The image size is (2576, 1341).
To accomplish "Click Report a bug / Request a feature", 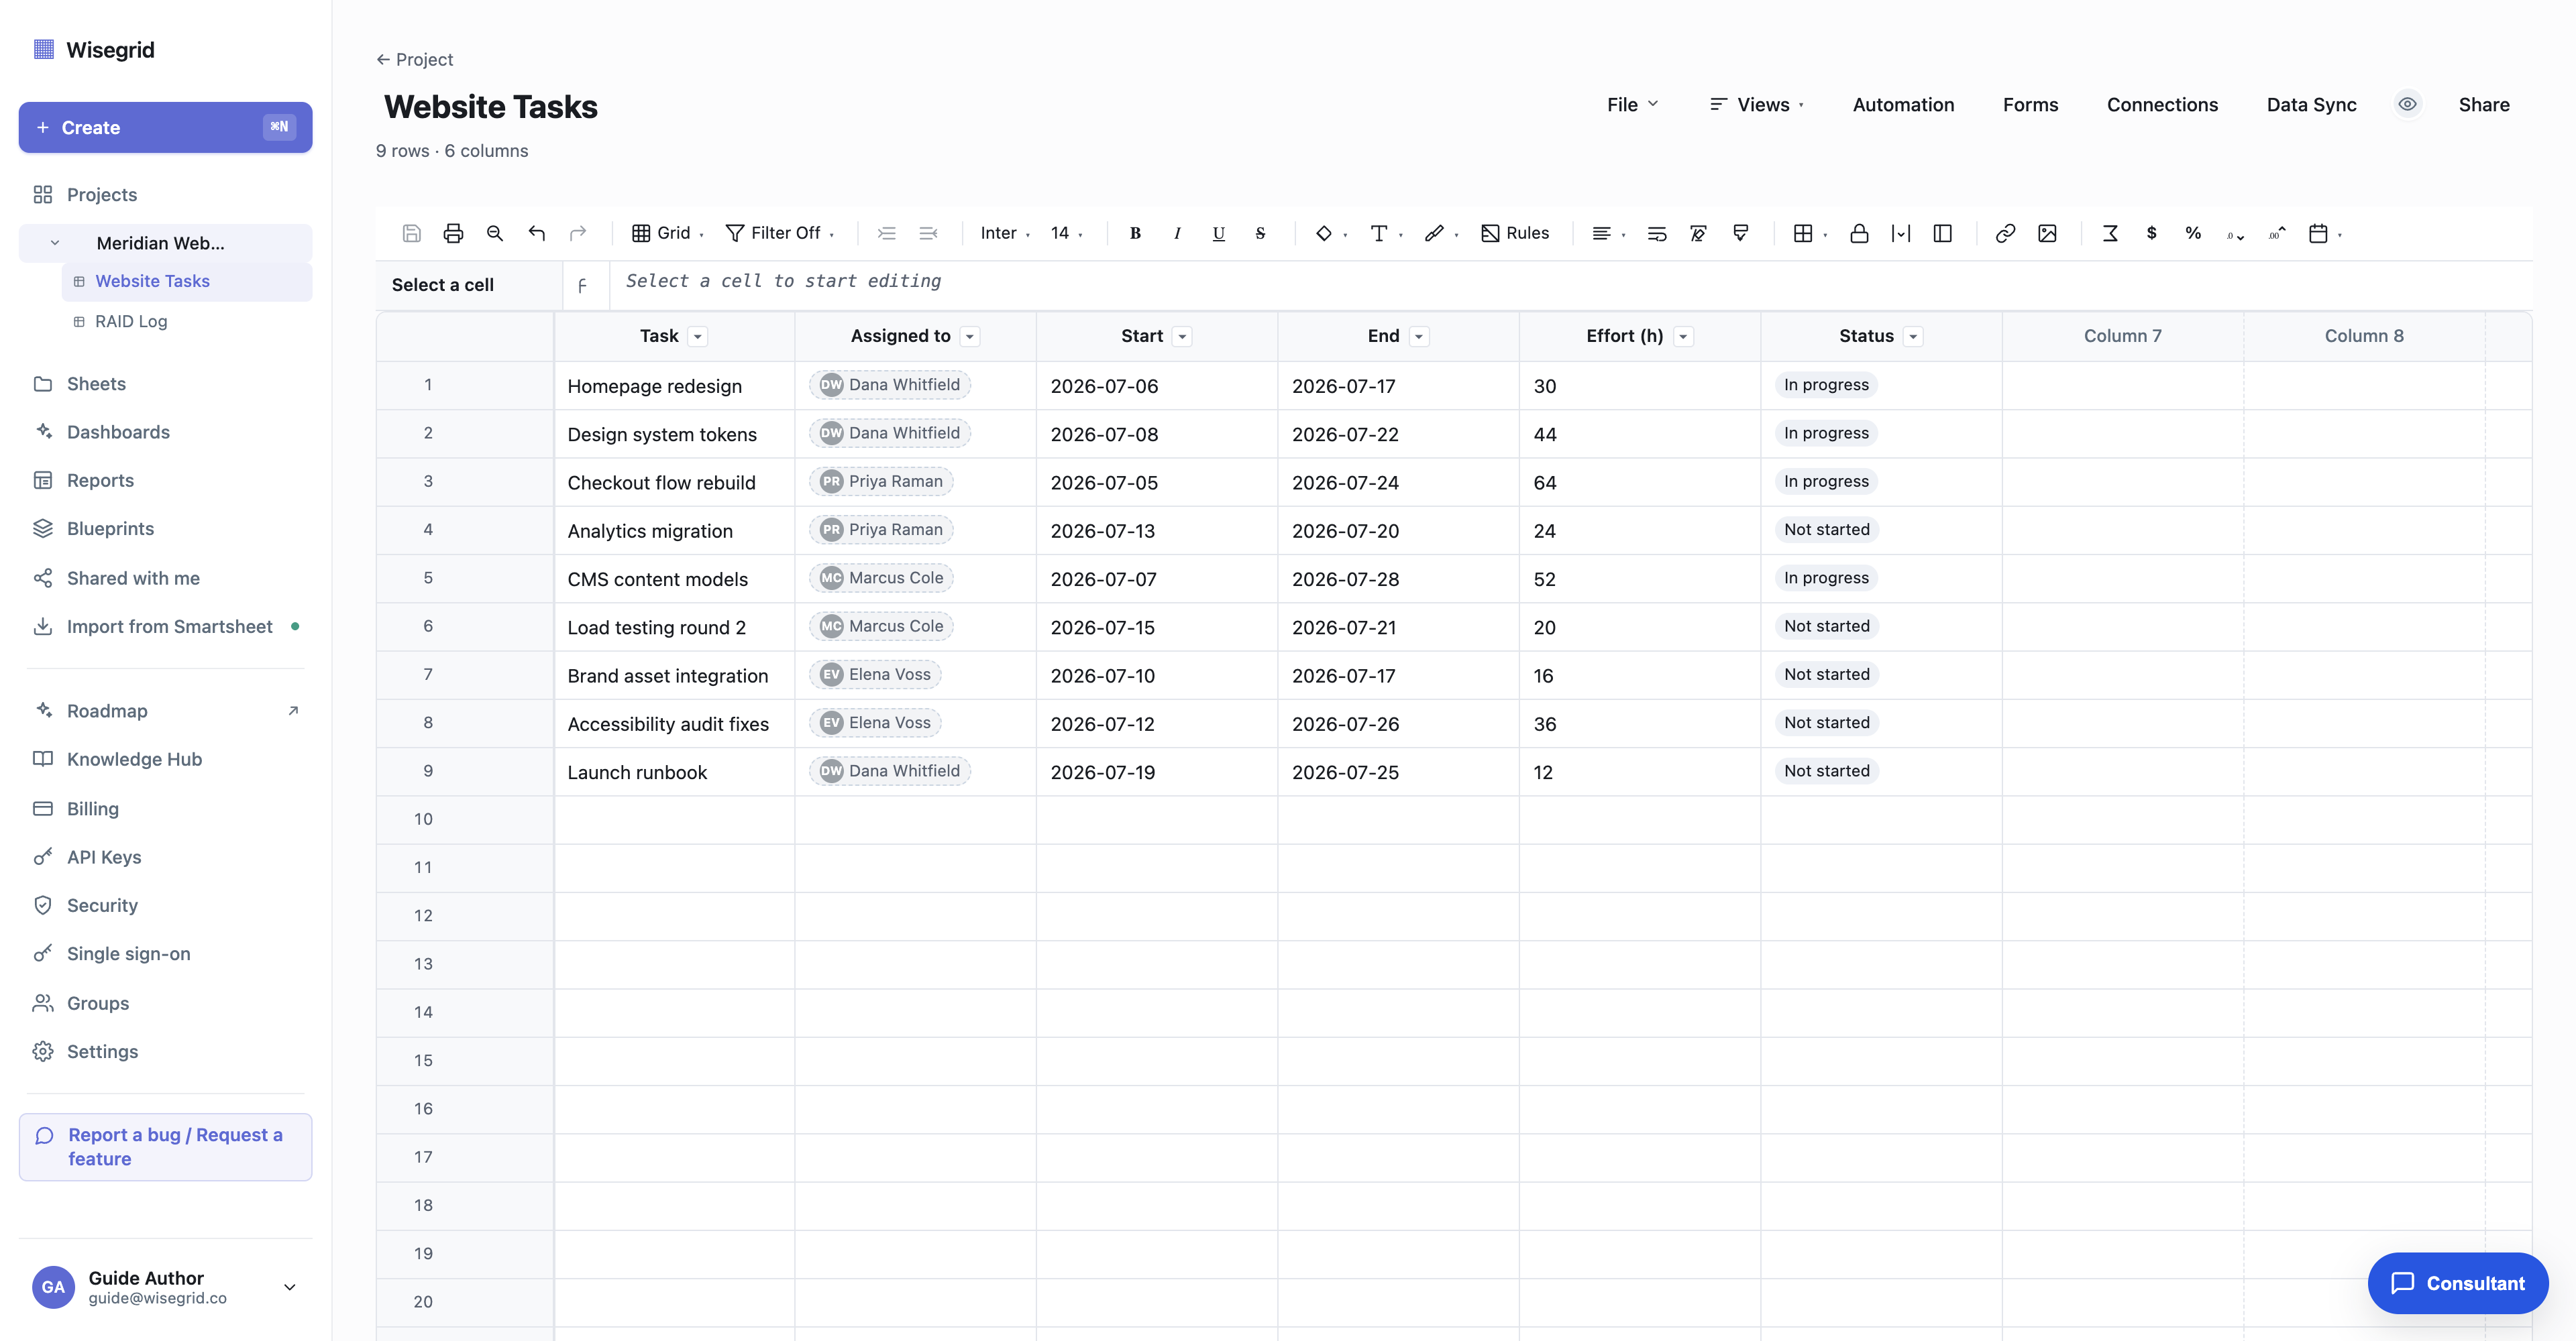I will (165, 1147).
